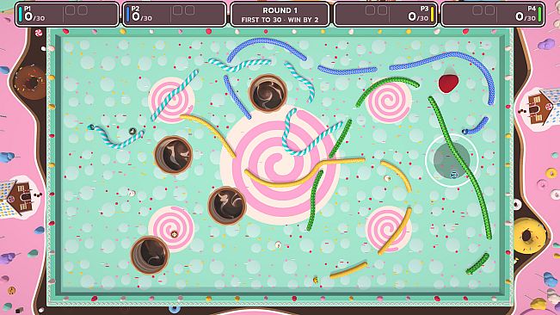Click the chocolate cup just below the central swirl's left side
560x315 pixels.
227,206
